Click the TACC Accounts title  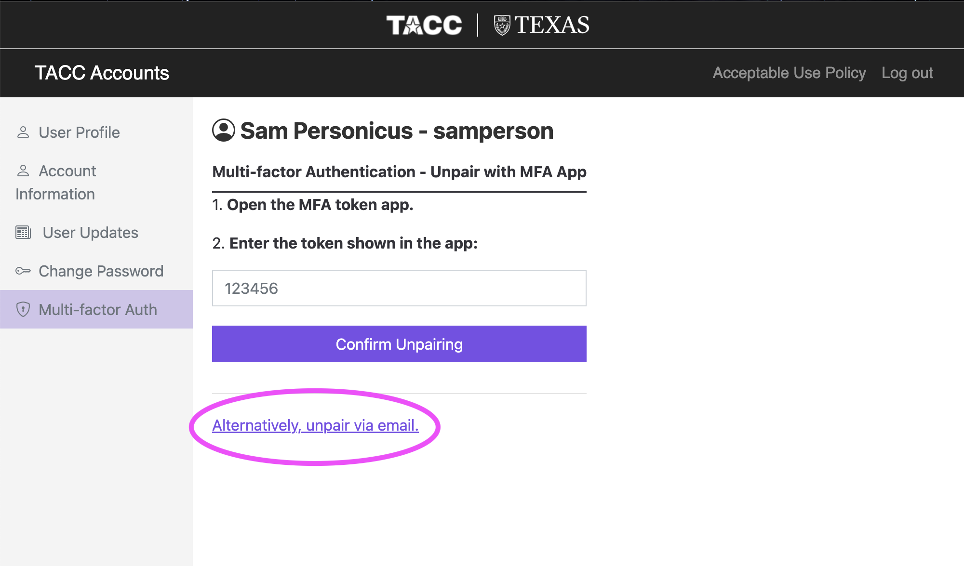pyautogui.click(x=102, y=73)
